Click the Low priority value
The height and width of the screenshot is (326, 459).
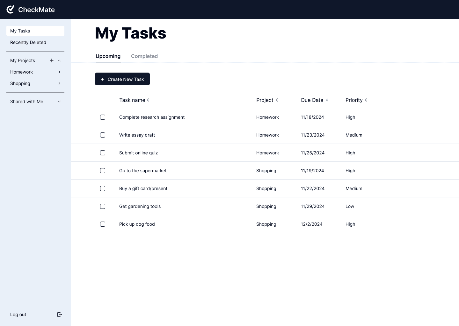click(x=350, y=206)
